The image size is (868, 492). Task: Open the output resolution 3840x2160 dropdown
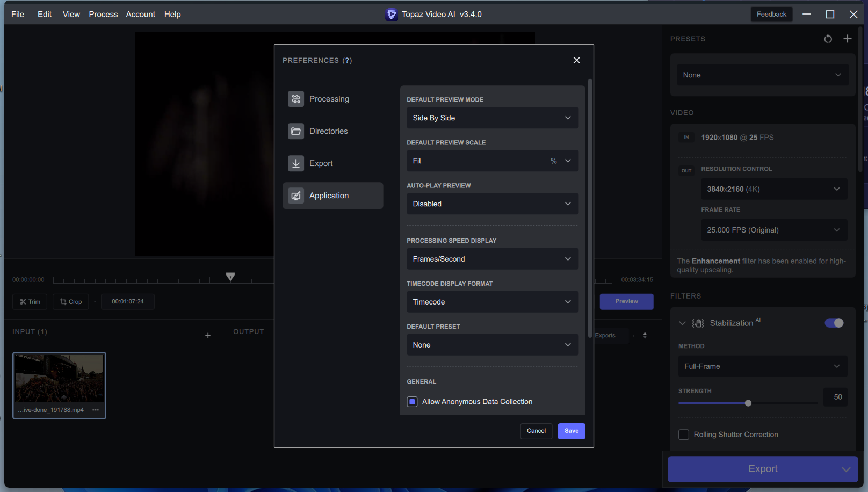click(774, 189)
